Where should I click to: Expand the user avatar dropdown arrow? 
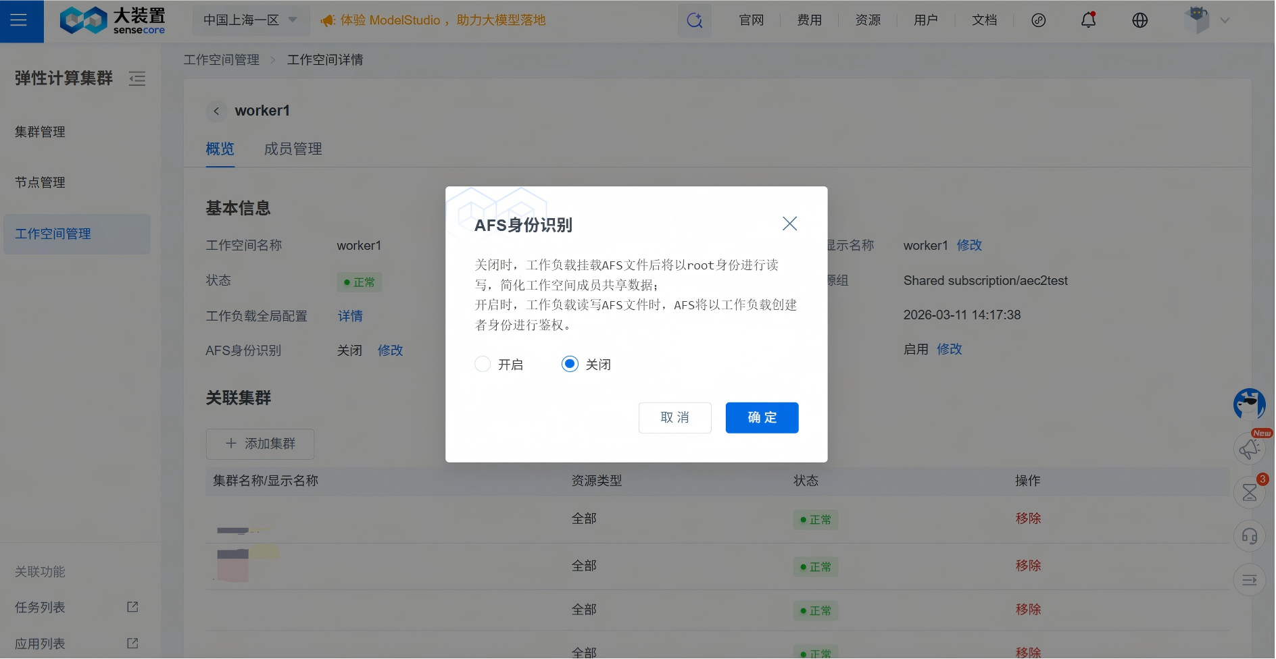point(1225,20)
